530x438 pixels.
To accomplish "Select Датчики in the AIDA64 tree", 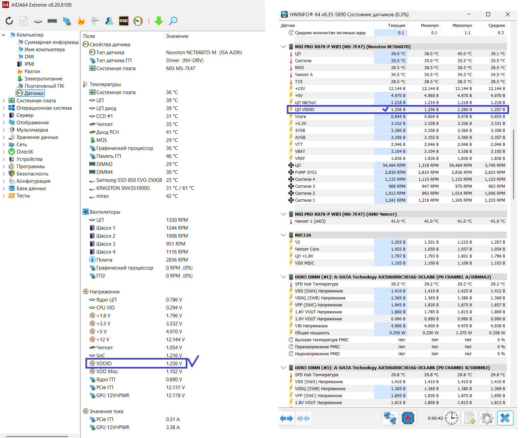I will point(30,93).
